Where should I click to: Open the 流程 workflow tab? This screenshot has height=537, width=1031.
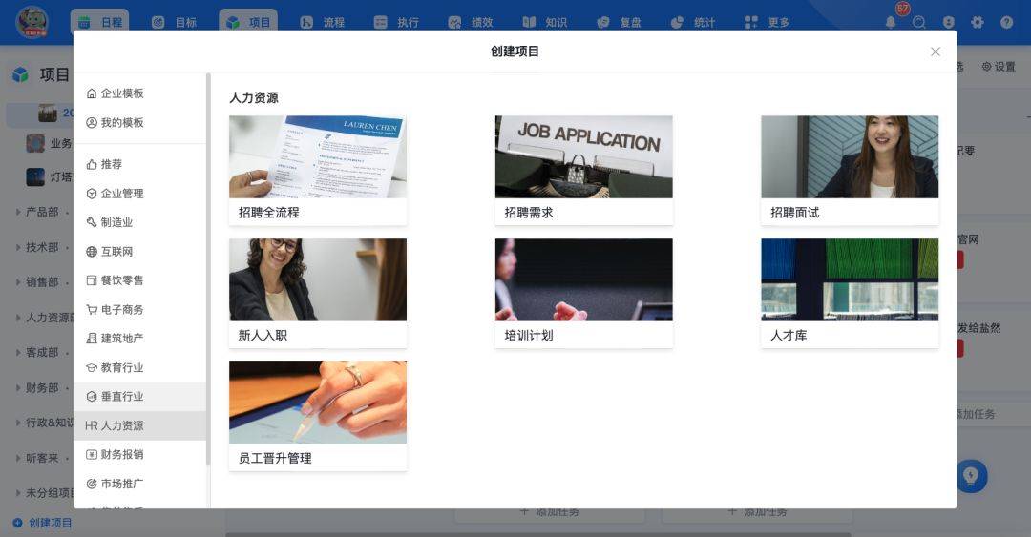pyautogui.click(x=323, y=22)
